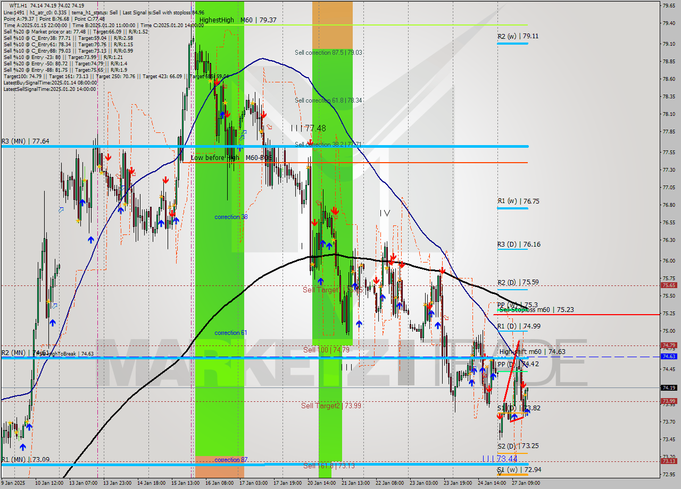
Task: Click the '20 Jan 14:00' time label
Action: (321, 483)
